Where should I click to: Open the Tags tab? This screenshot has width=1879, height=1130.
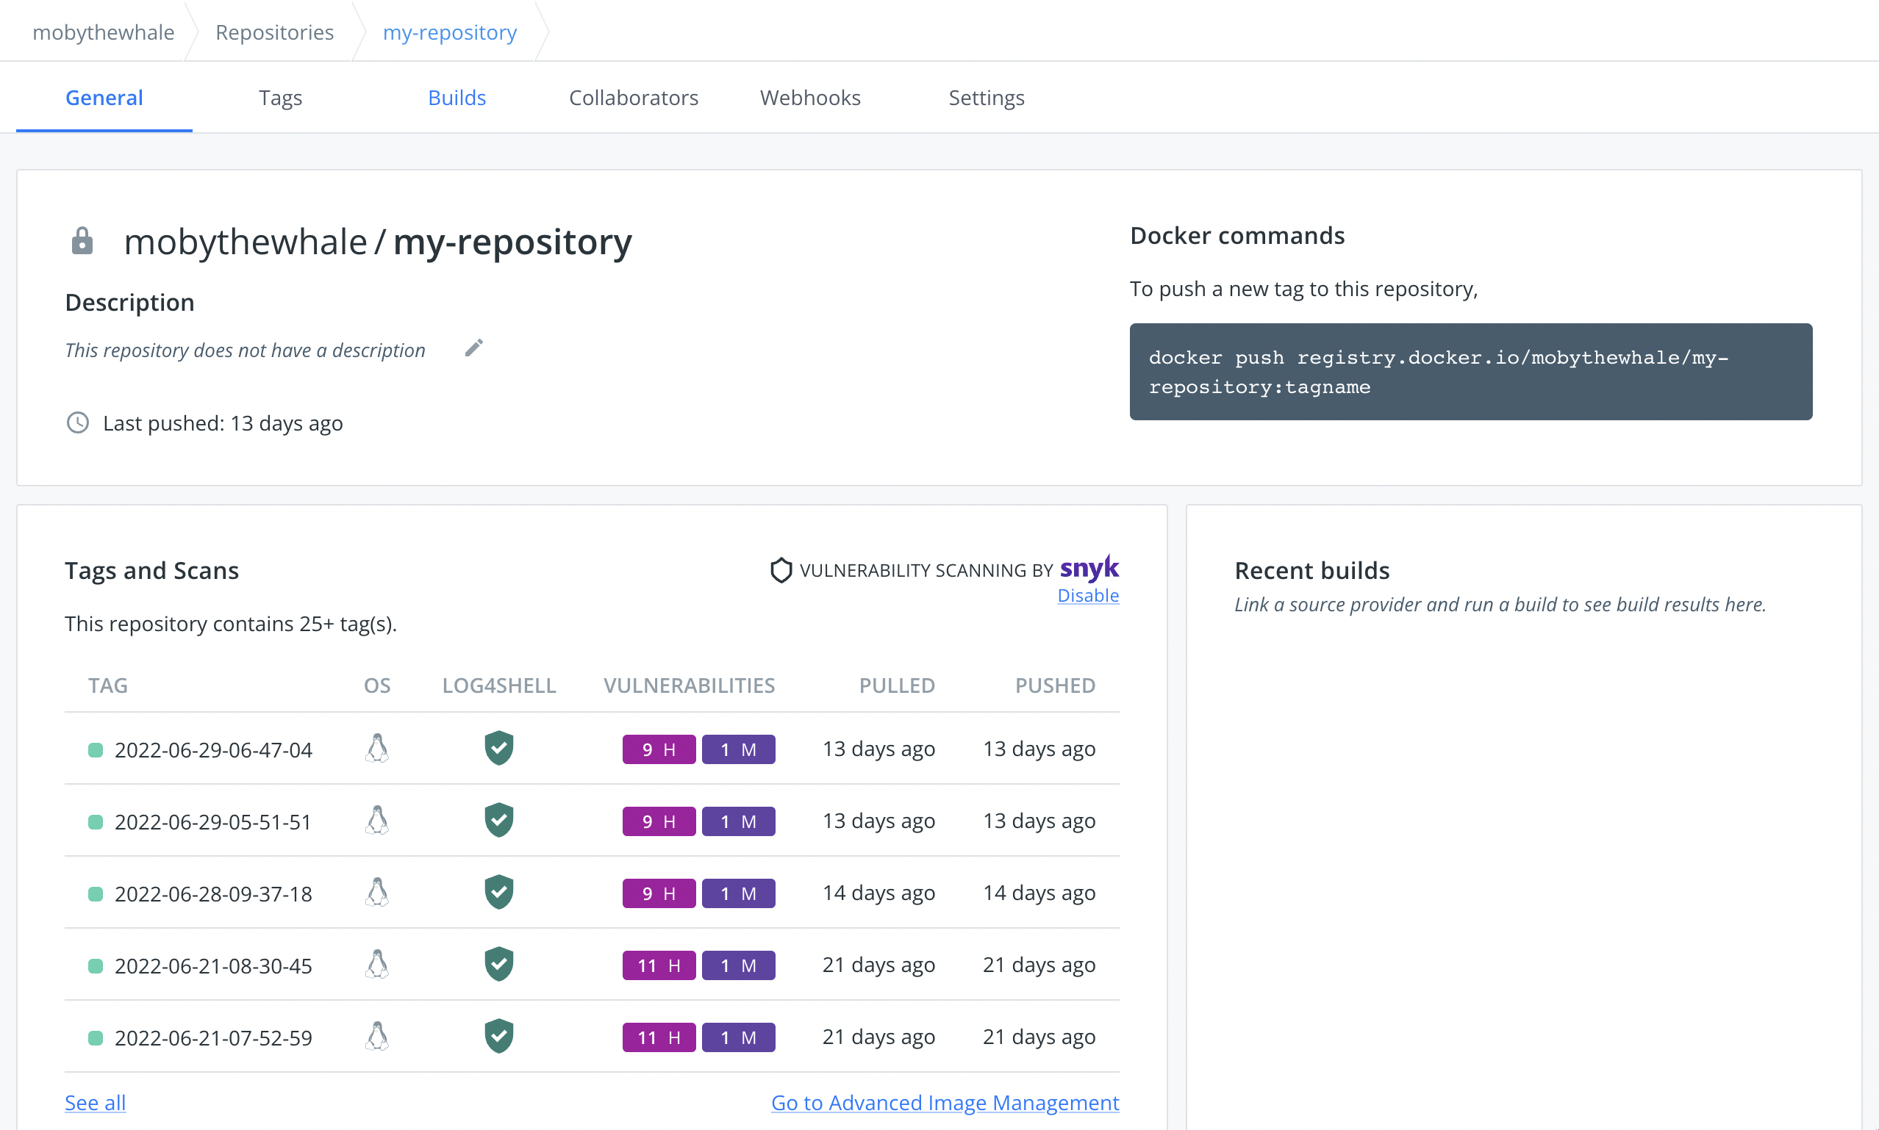280,98
